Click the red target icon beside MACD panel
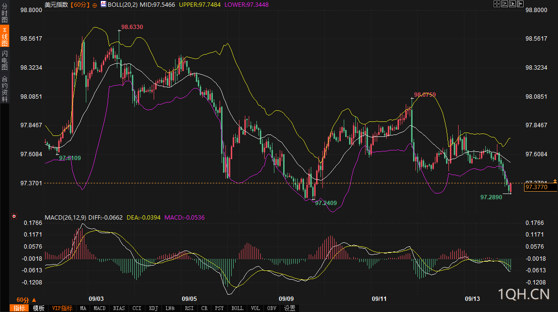This screenshot has height=312, width=558. click(14, 217)
